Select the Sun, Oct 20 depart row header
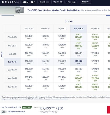Screen dimensions: 110x115 (12, 70)
